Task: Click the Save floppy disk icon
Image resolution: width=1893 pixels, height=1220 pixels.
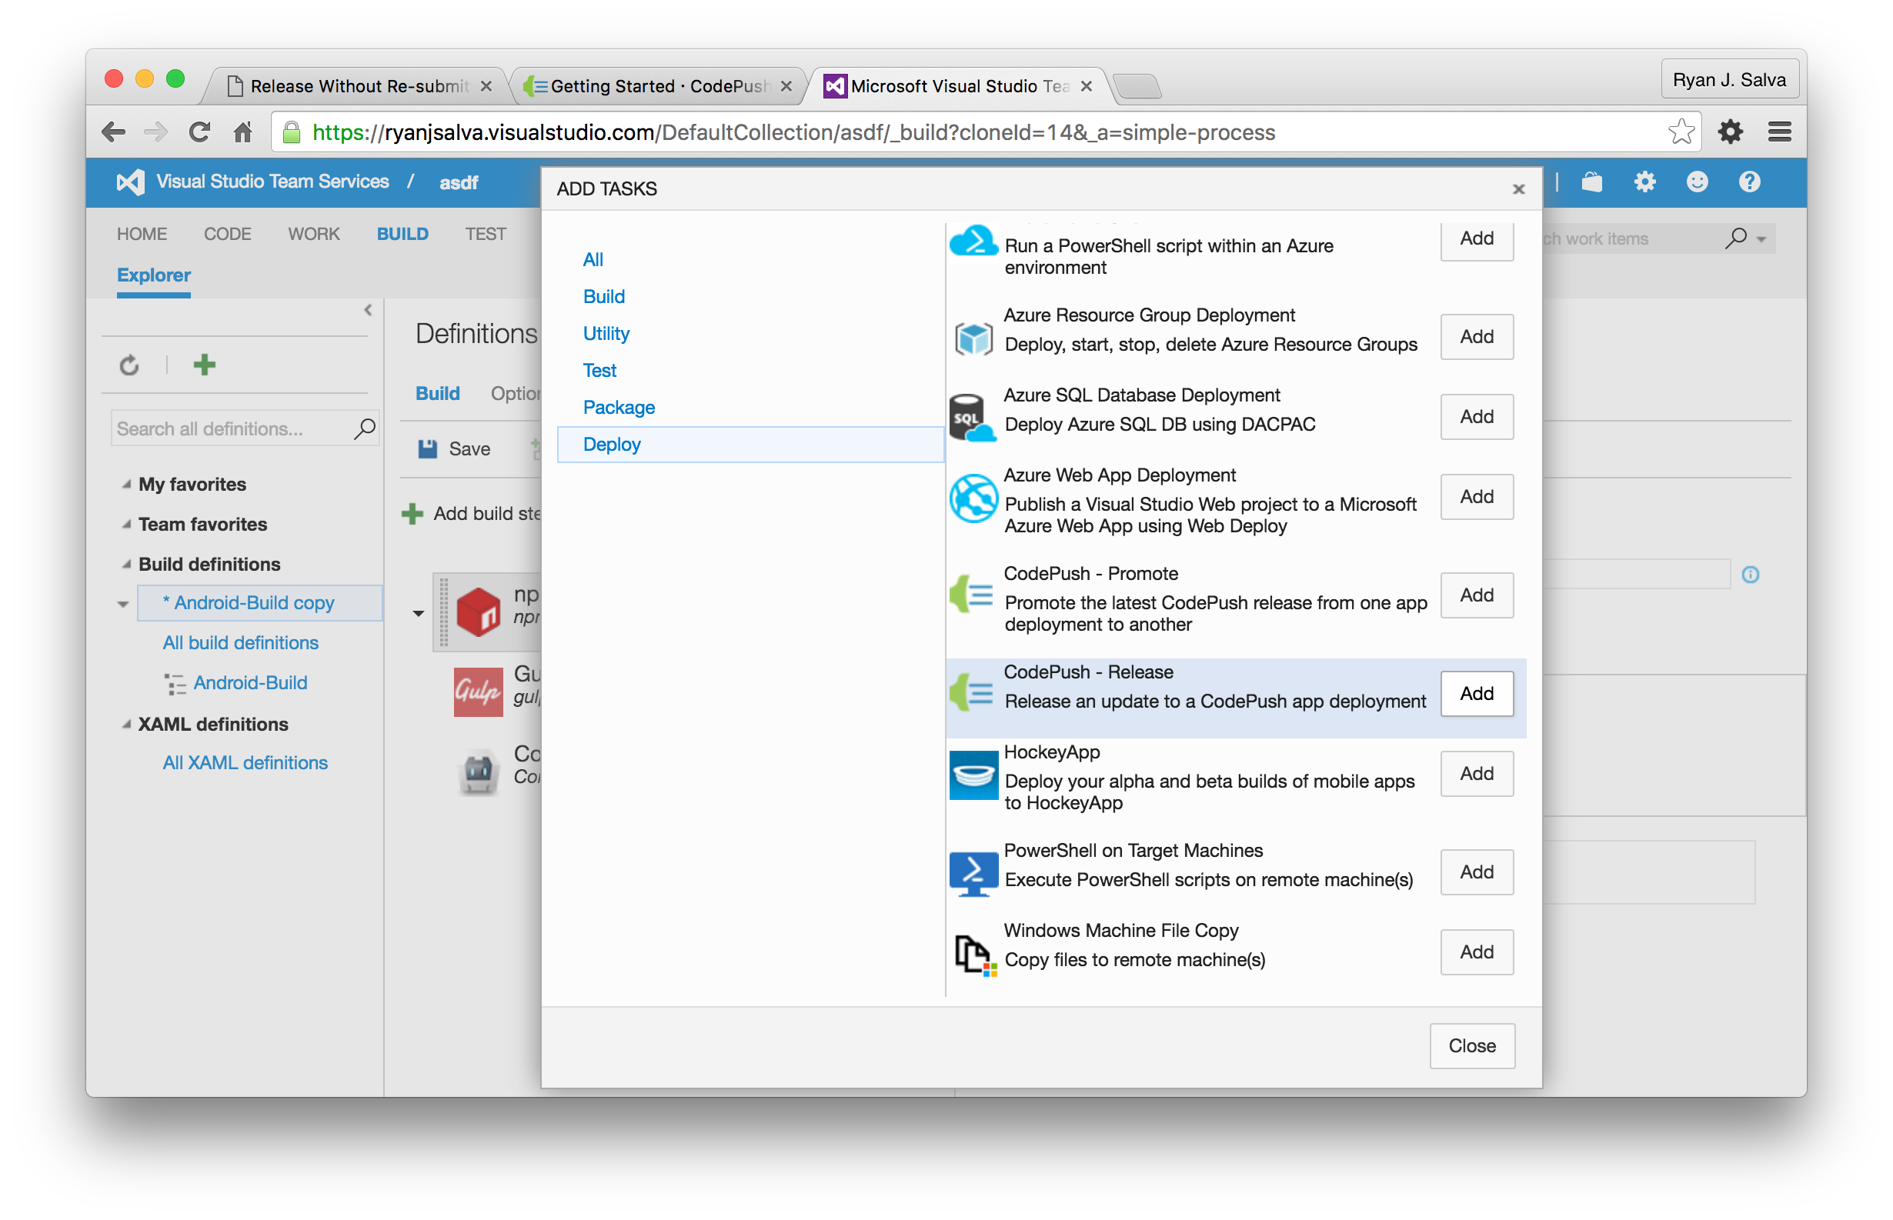Action: coord(427,449)
